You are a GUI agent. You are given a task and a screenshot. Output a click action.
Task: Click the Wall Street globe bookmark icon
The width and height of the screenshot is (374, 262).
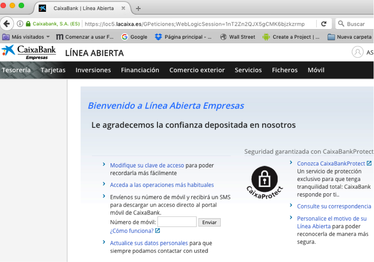pyautogui.click(x=223, y=37)
